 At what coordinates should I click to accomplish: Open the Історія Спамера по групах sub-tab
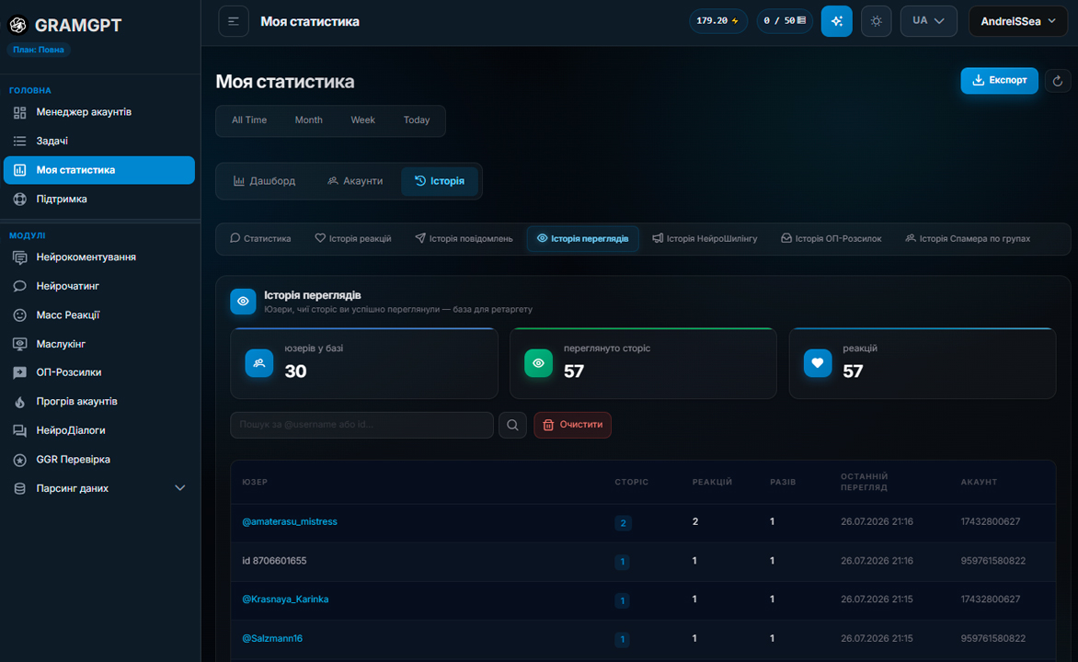click(x=968, y=238)
